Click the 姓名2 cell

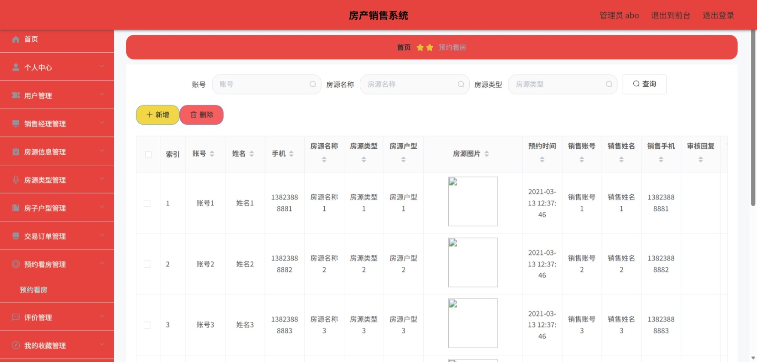click(x=245, y=264)
